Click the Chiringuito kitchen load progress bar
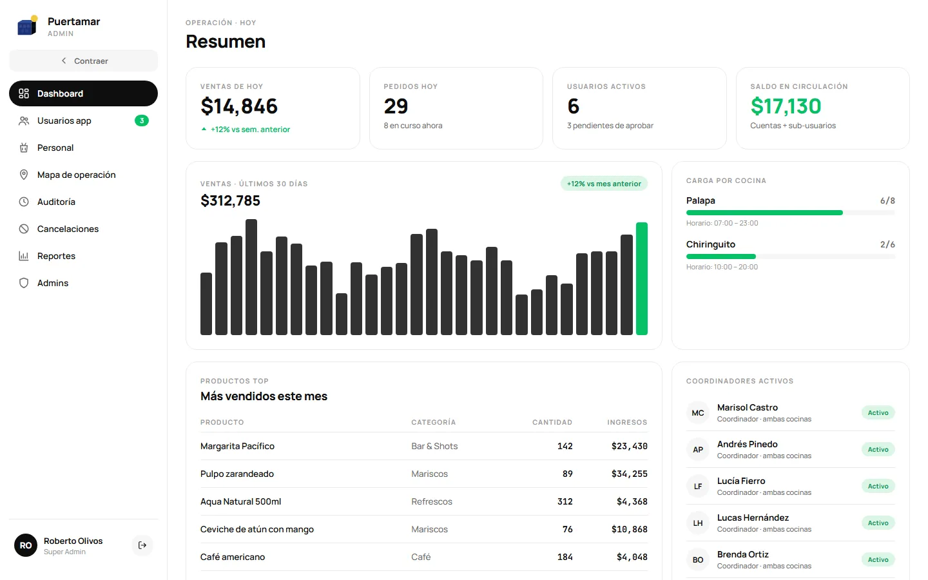 pyautogui.click(x=791, y=256)
